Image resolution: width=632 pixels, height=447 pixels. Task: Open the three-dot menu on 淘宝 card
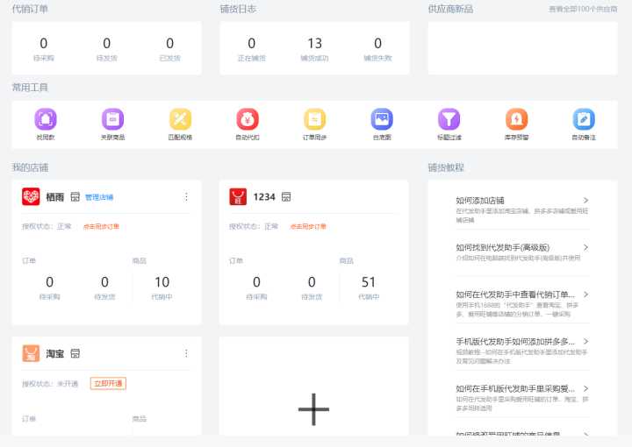coord(186,353)
